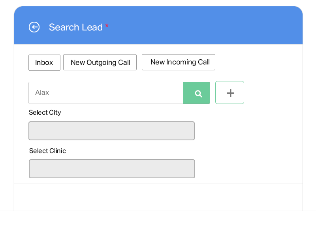Open the Select Clinic dropdown
Screen dimensions: 316x234
(112, 169)
